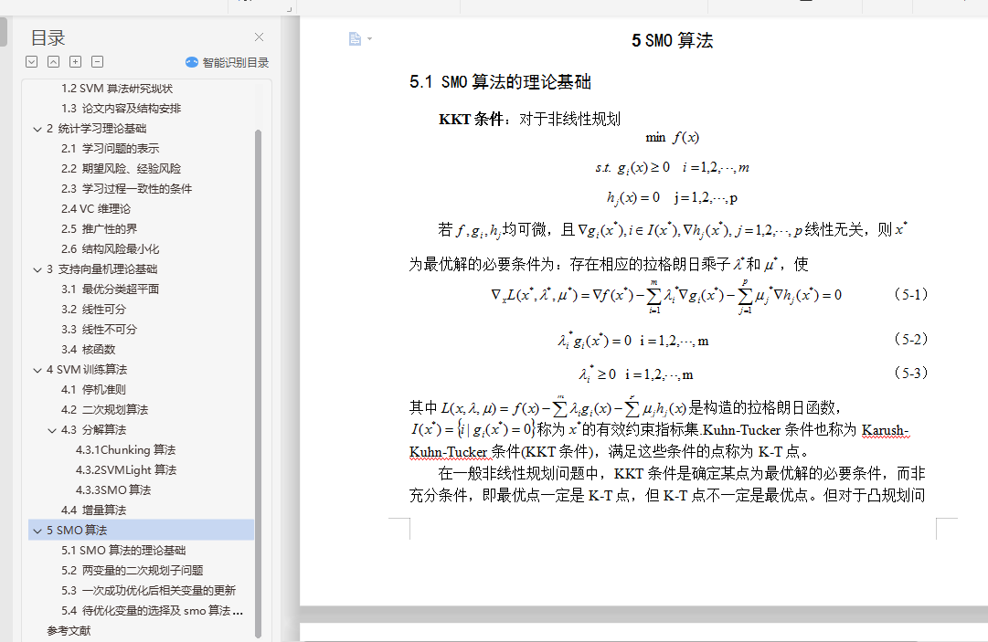This screenshot has width=988, height=642.
Task: Open '3.2 线性可分' entry
Action: (x=93, y=310)
